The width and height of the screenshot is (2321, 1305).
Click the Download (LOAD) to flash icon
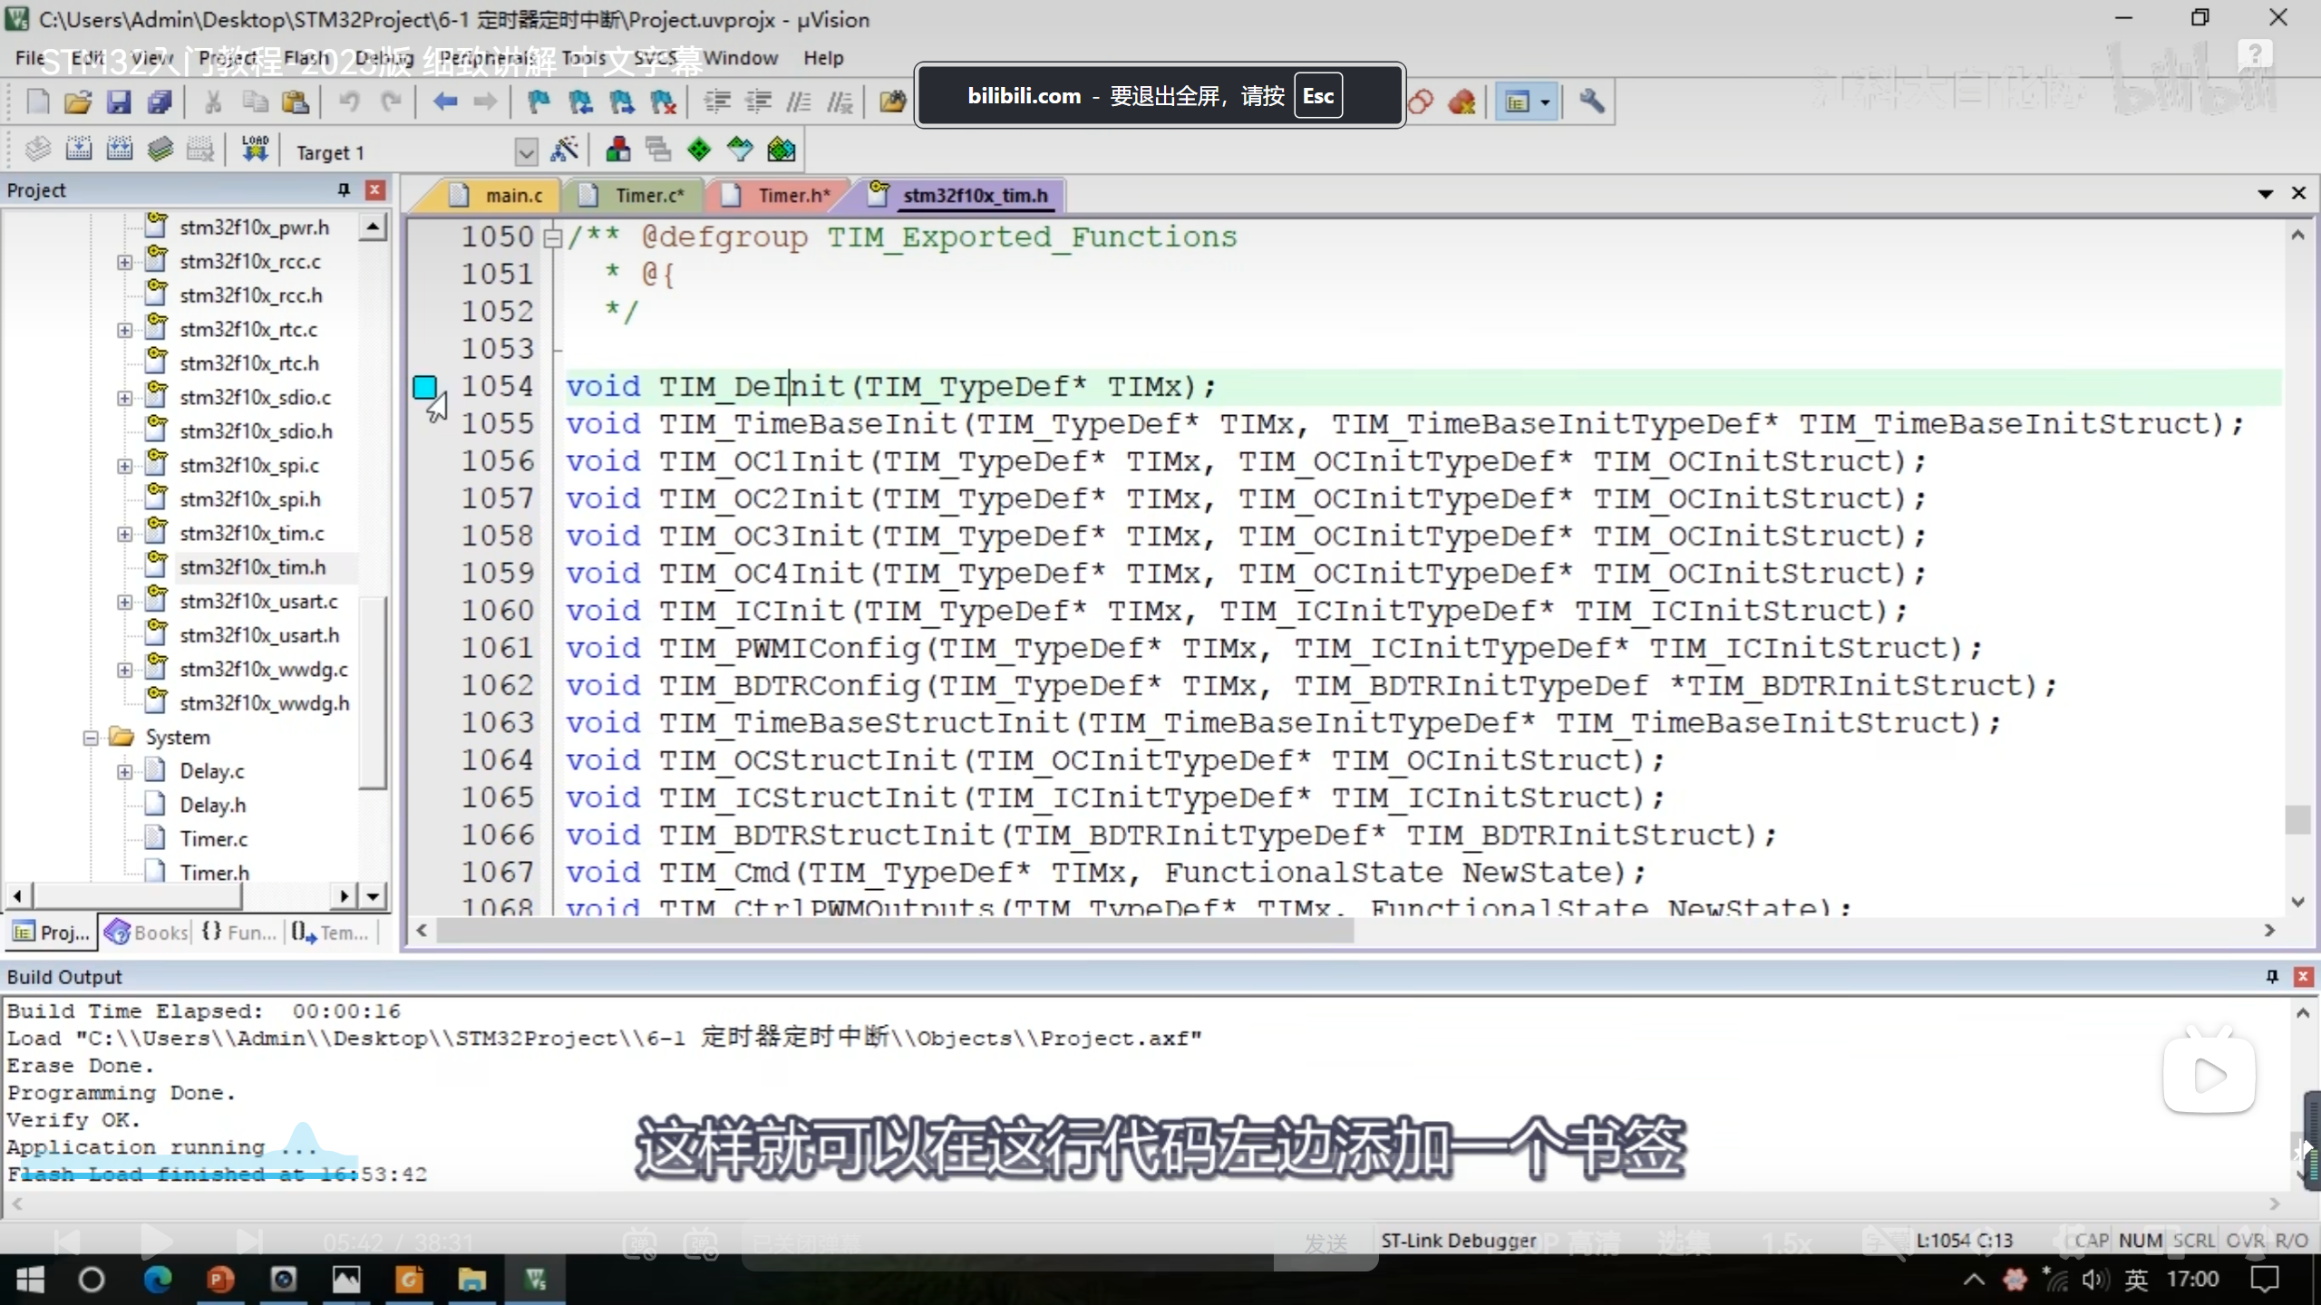coord(255,150)
